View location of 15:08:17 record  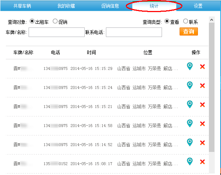coord(189,161)
